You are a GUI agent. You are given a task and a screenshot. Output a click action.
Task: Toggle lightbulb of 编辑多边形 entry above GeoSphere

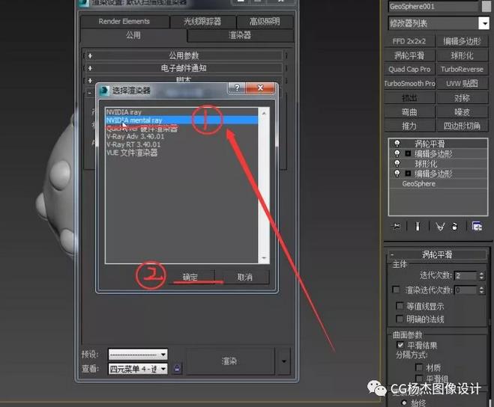[x=397, y=174]
